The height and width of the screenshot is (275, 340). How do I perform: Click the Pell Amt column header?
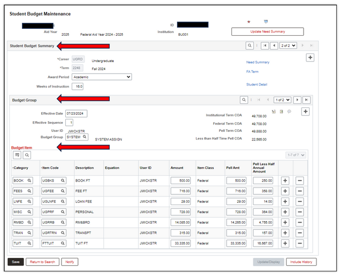[x=233, y=168]
